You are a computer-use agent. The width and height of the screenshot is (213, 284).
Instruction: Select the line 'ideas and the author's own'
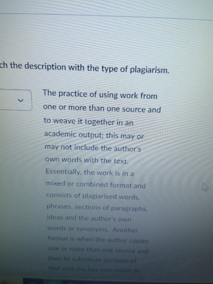tap(89, 218)
